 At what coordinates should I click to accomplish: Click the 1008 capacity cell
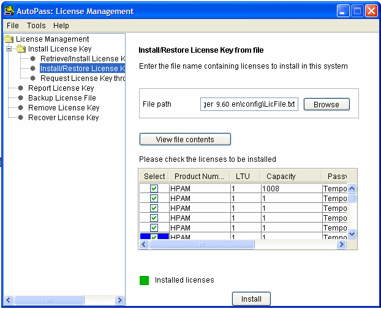[292, 188]
